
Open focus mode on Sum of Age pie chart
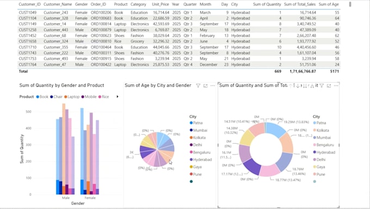(205, 86)
